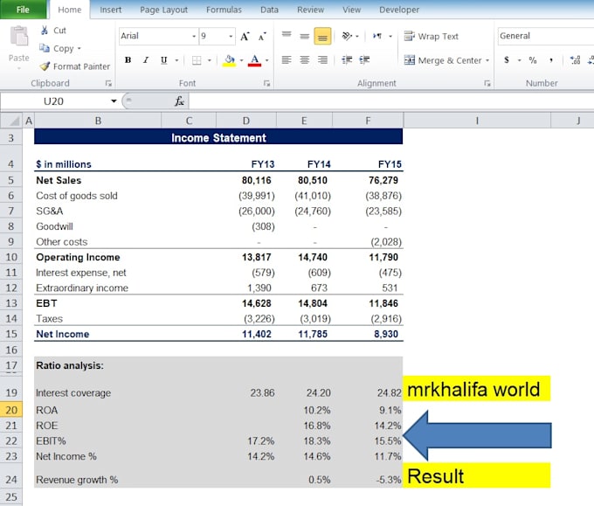Screen dimensions: 594x506
Task: Select the Income Statement title cell
Action: (218, 137)
